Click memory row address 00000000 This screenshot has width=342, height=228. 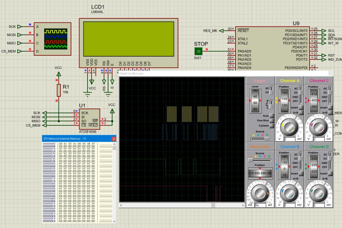click(x=49, y=144)
